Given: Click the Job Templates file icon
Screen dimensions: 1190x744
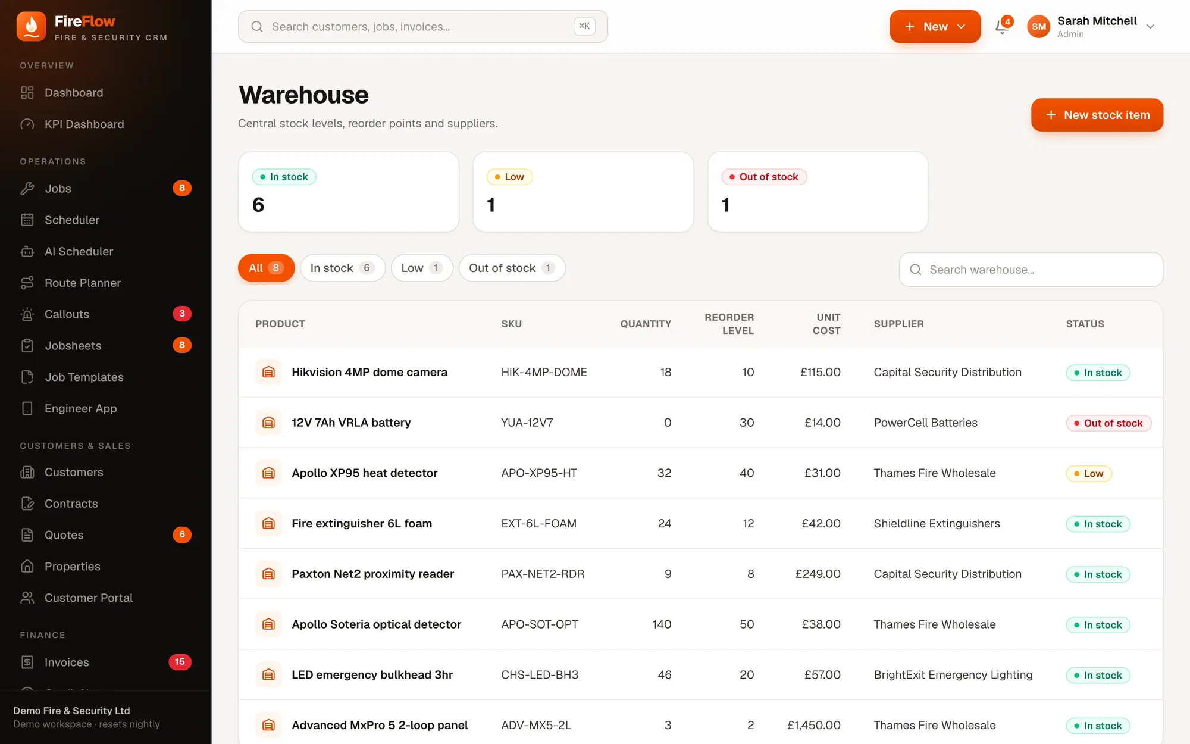Looking at the screenshot, I should [x=27, y=377].
